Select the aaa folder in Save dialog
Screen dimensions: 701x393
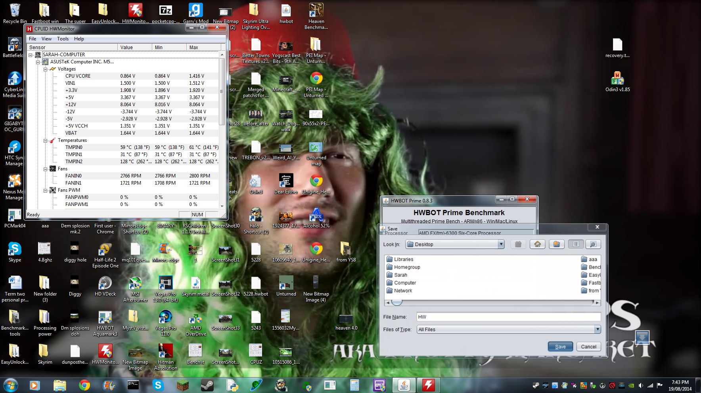coord(589,259)
